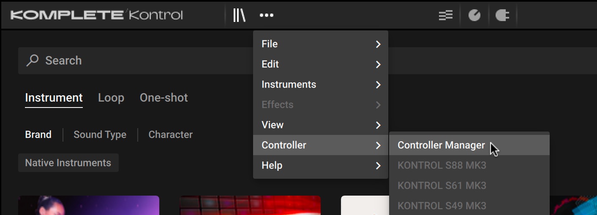Expand the Edit submenu arrow
This screenshot has width=597, height=215.
(x=378, y=64)
